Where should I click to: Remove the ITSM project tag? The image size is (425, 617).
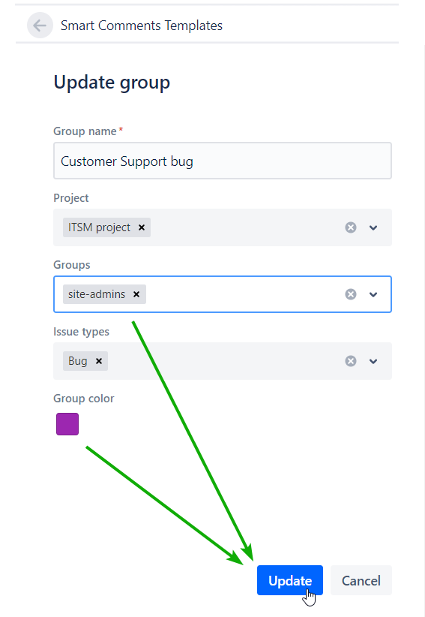point(142,227)
